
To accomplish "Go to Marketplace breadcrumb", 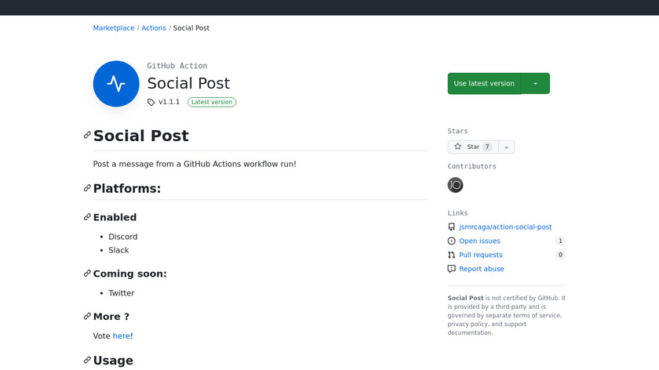I will tap(114, 28).
